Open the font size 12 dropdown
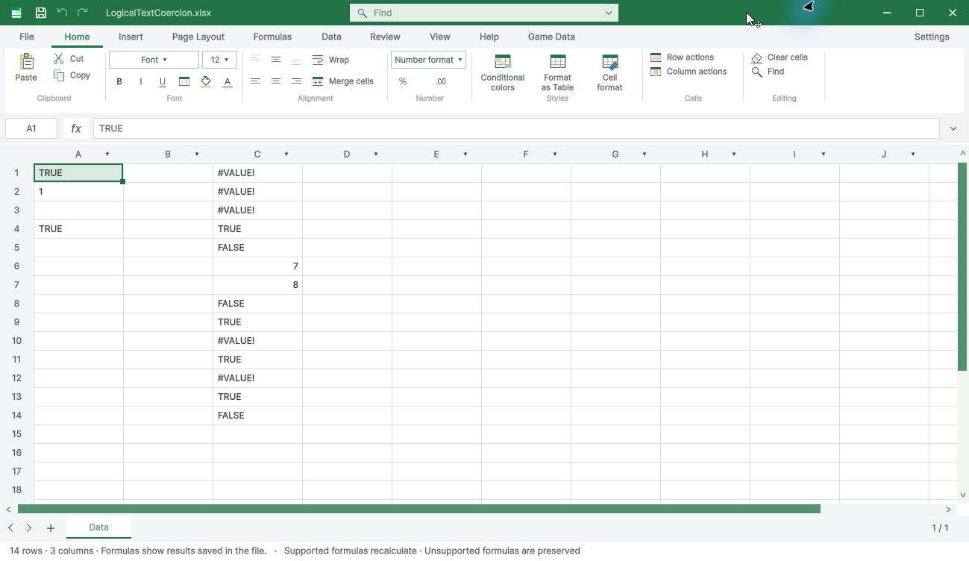 [x=219, y=60]
